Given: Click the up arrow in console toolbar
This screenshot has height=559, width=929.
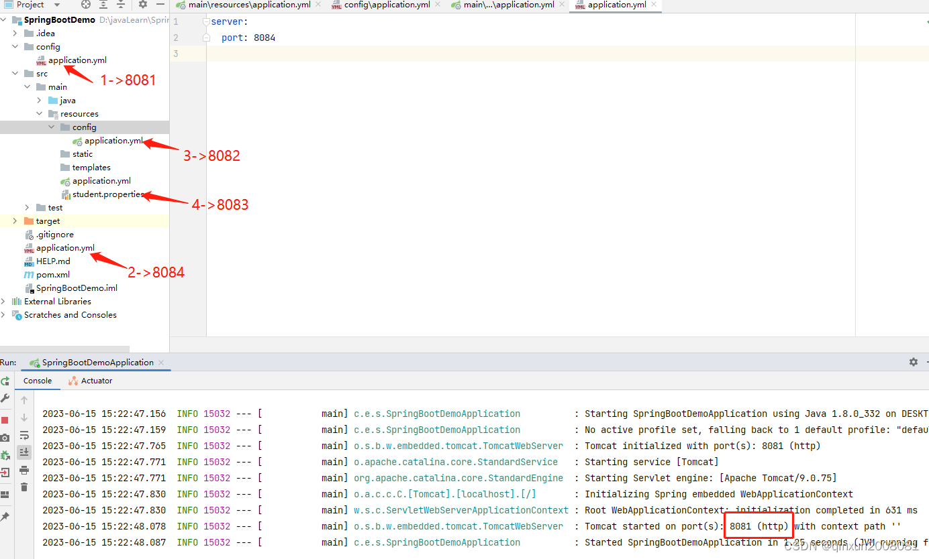Looking at the screenshot, I should click(x=24, y=400).
